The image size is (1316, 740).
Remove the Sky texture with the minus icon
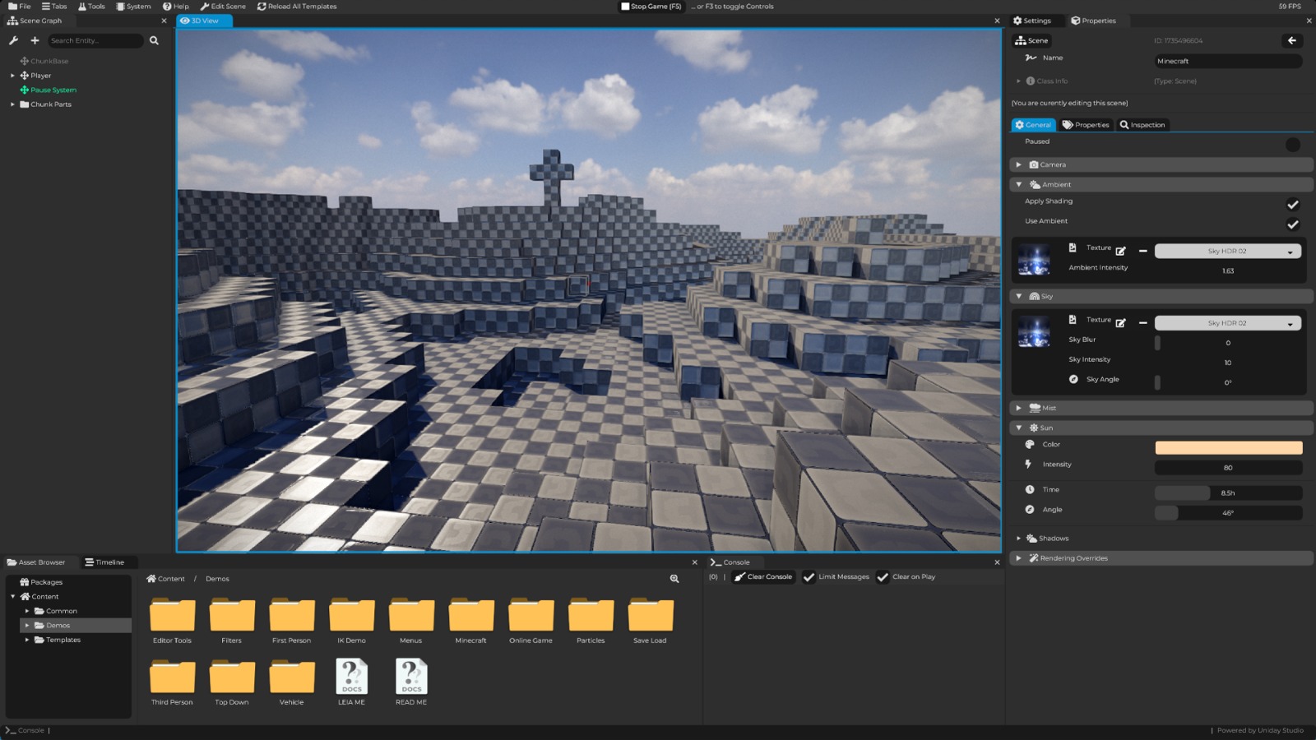(1142, 323)
